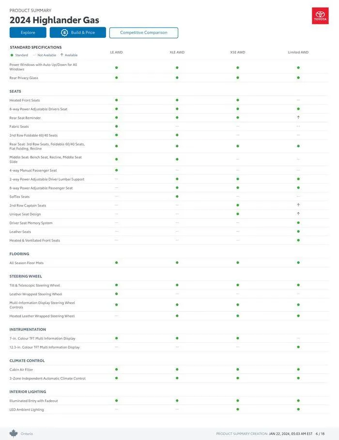Click Heated Front Seats dot under LE AWD

point(116,100)
